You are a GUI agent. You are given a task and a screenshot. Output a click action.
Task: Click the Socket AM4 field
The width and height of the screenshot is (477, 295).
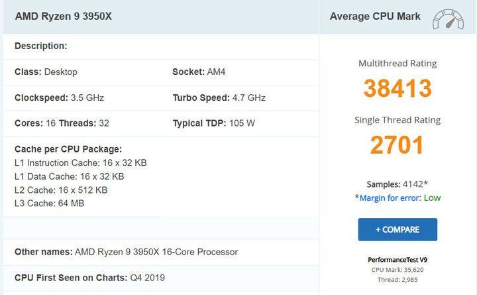pyautogui.click(x=199, y=72)
